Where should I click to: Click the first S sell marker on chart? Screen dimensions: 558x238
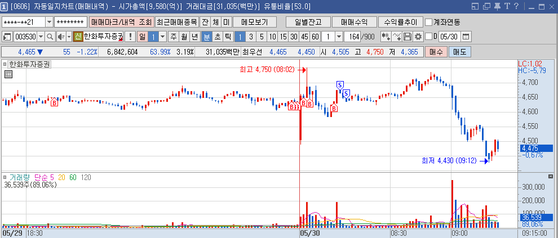[x=340, y=85]
